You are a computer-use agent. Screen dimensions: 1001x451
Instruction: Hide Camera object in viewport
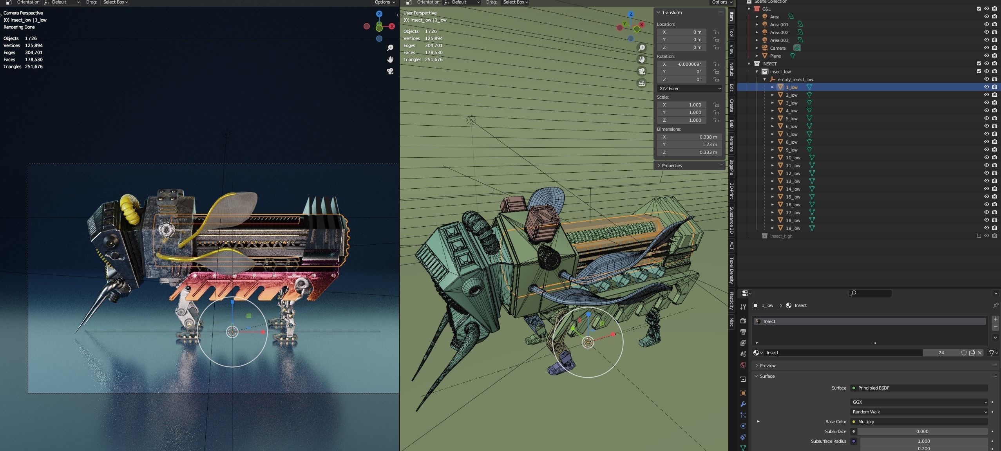pos(987,48)
